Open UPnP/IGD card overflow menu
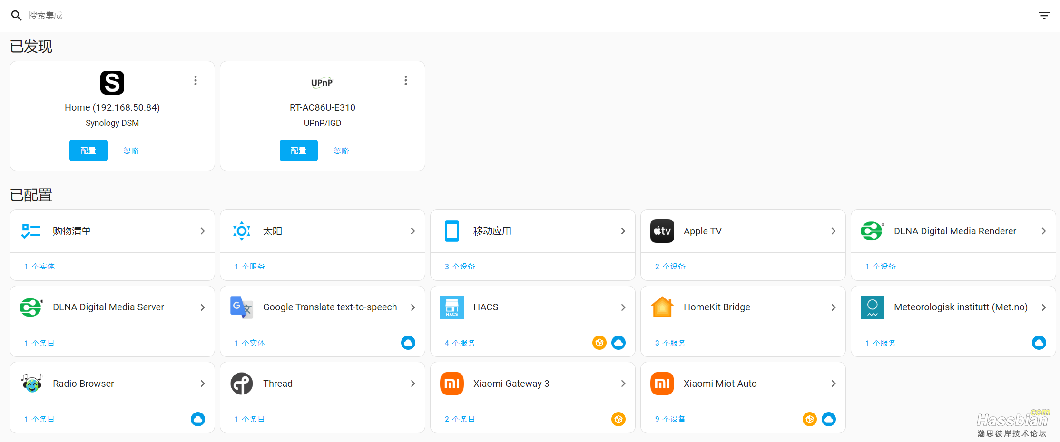 [x=406, y=80]
